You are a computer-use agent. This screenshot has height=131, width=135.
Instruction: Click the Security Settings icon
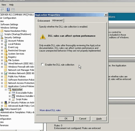pos(2,38)
